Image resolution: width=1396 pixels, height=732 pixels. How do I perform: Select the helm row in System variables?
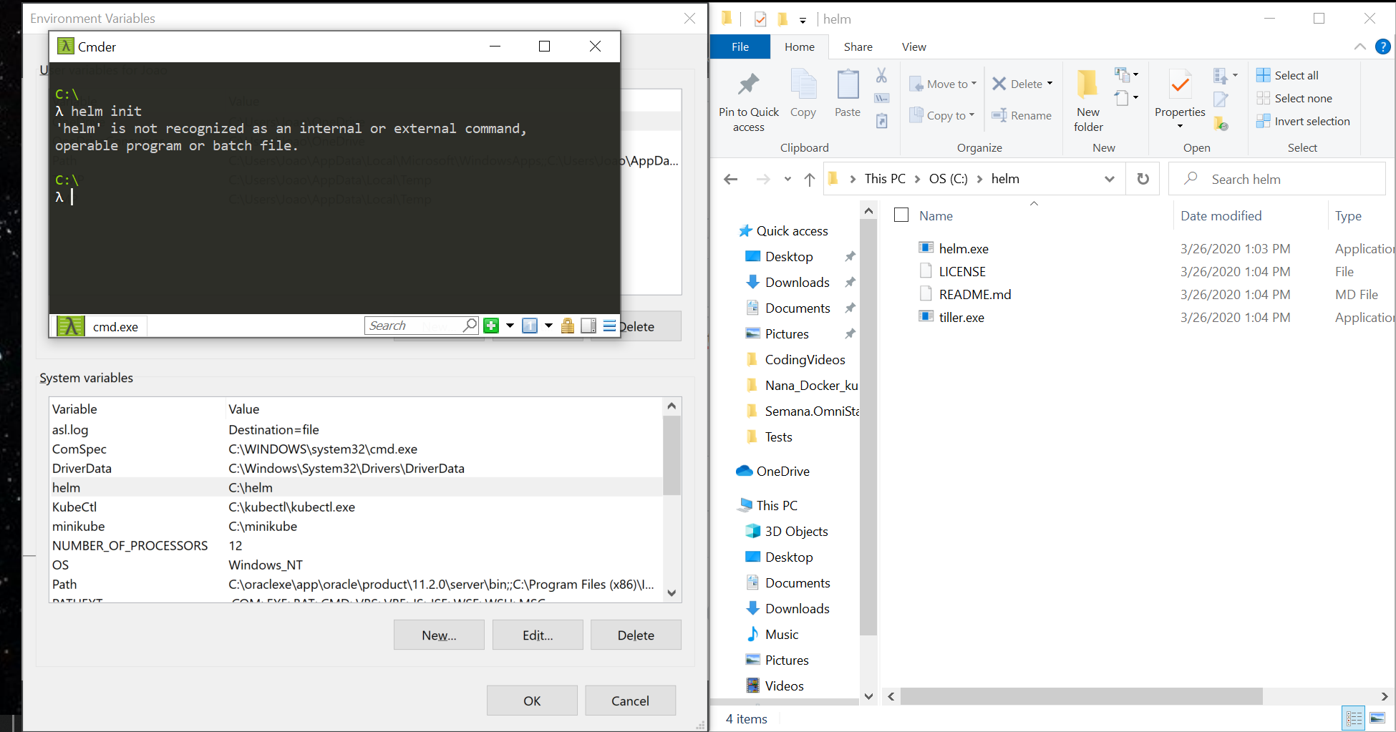pyautogui.click(x=357, y=487)
